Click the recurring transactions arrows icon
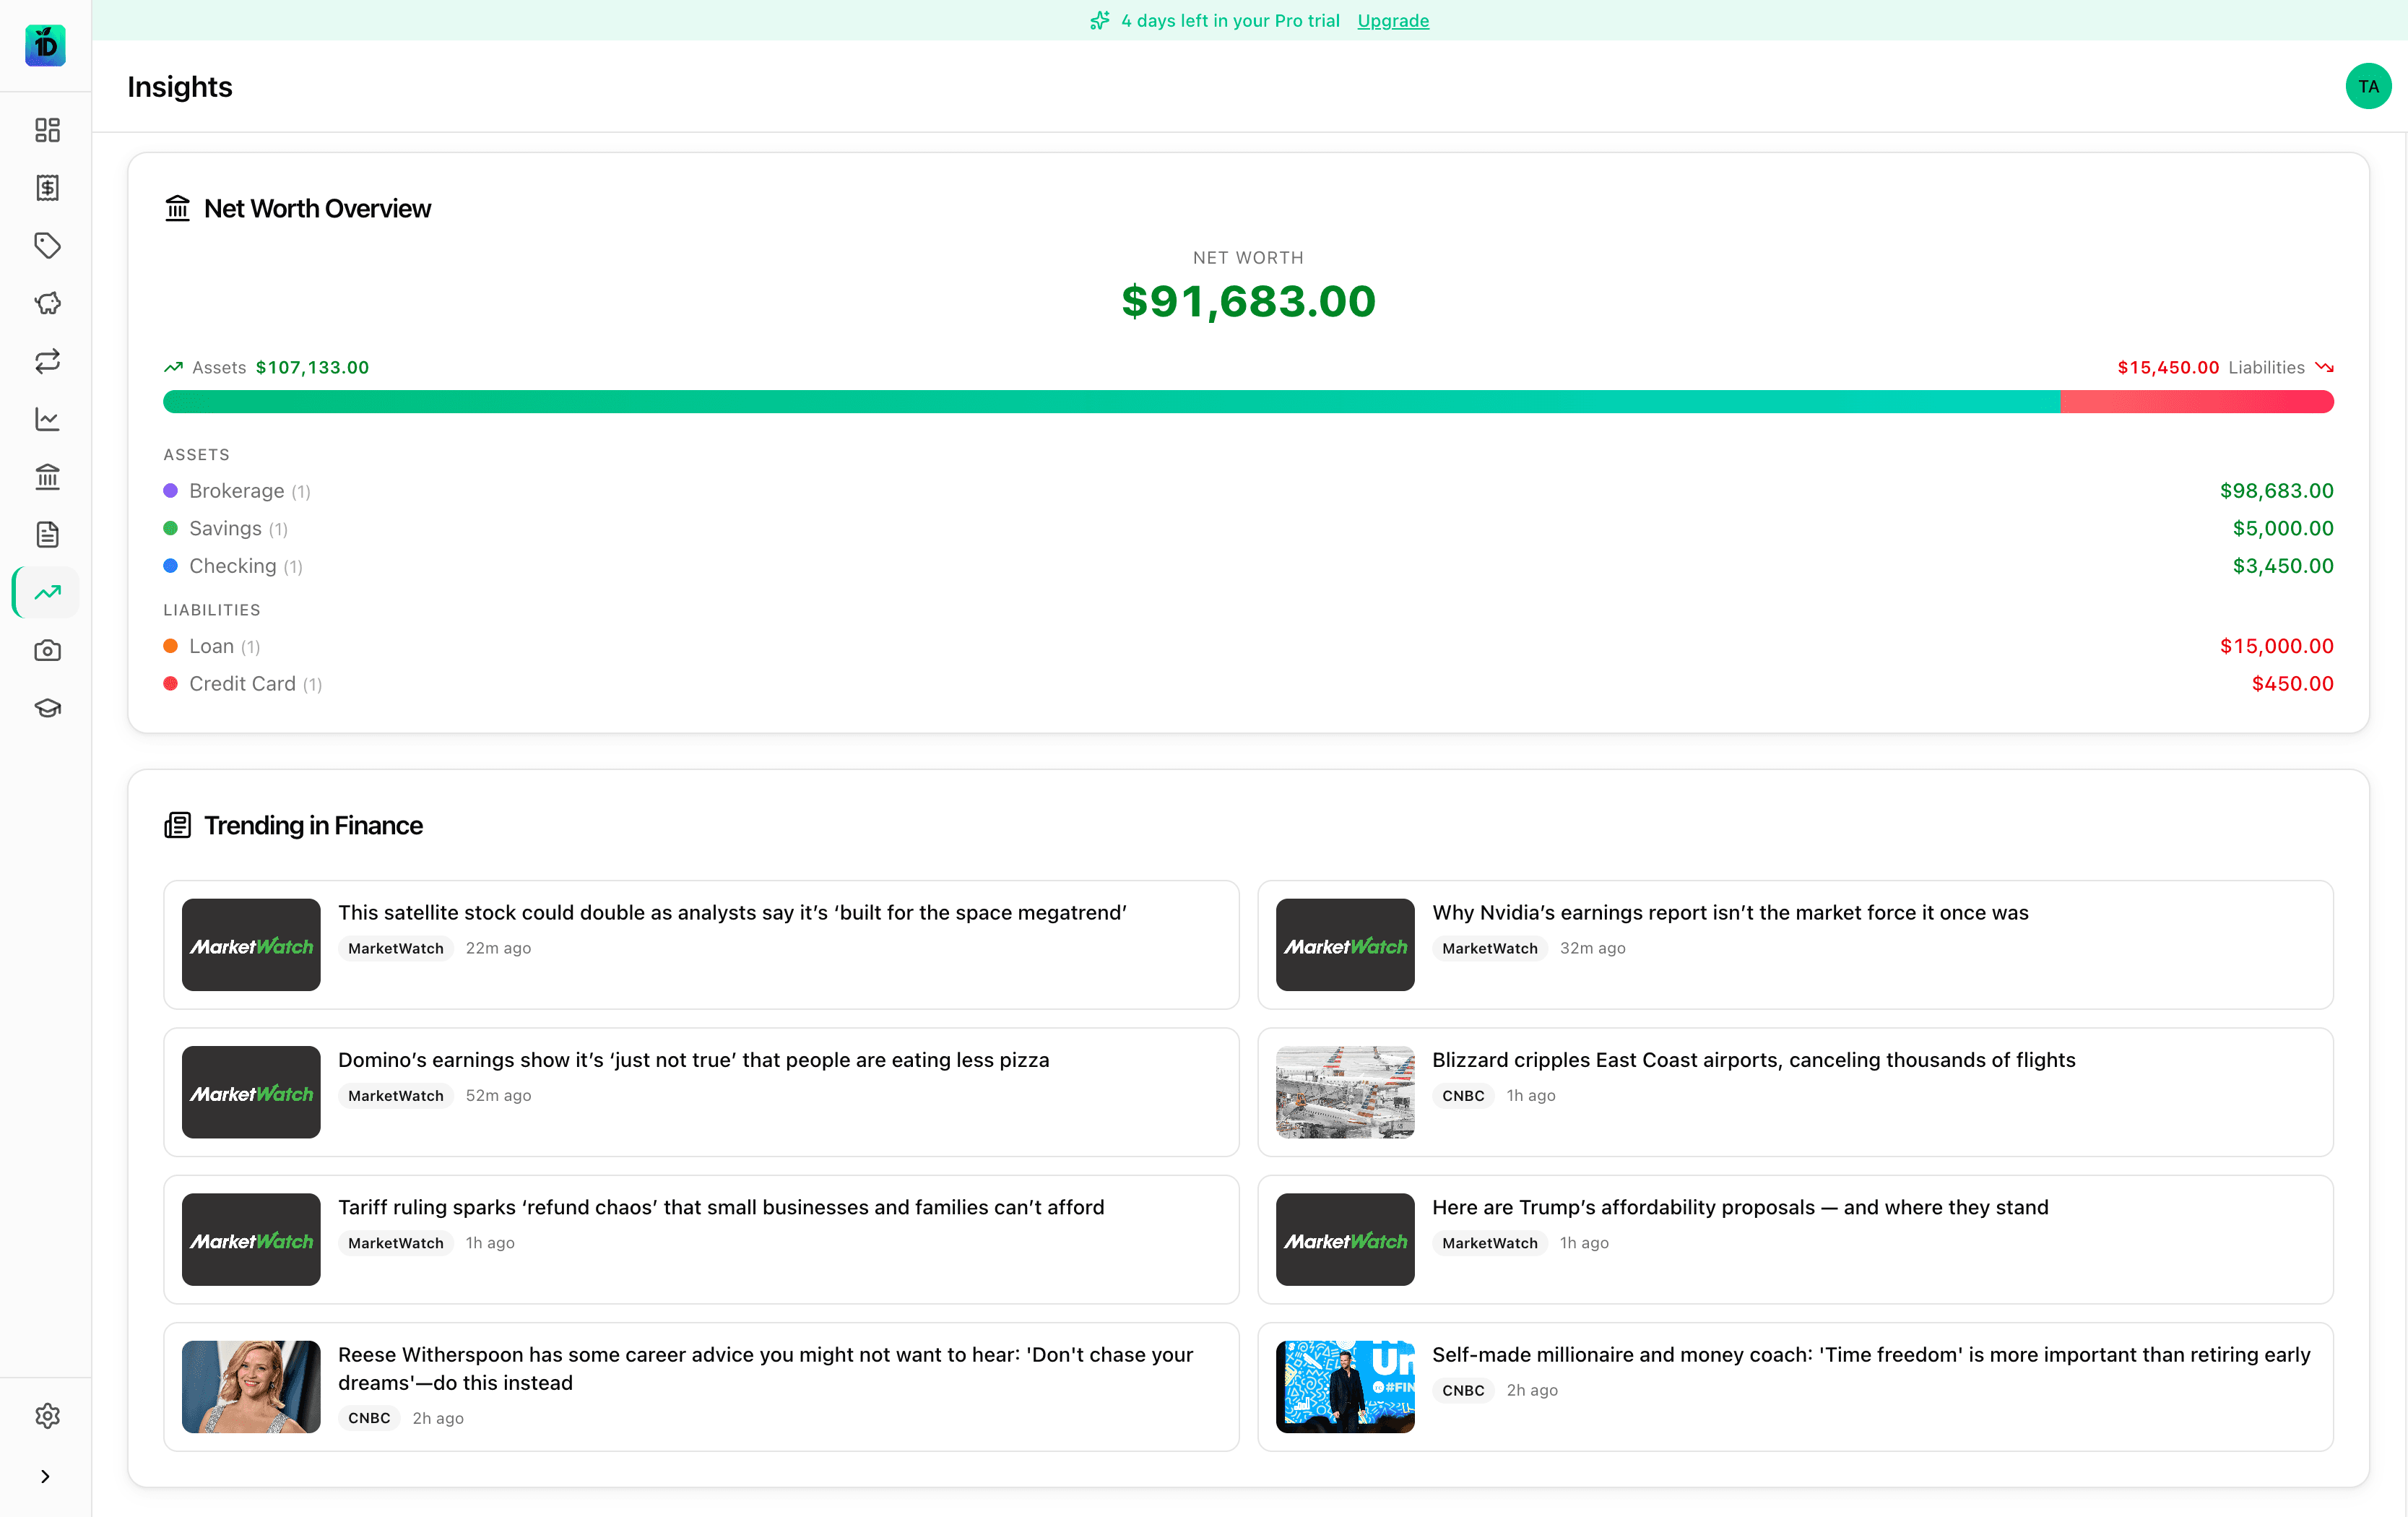2408x1517 pixels. [x=46, y=361]
